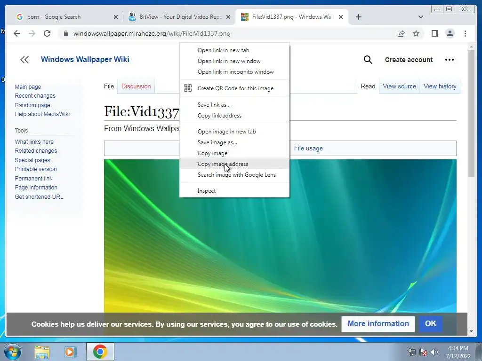Jump to File usage section
The width and height of the screenshot is (482, 361).
308,148
